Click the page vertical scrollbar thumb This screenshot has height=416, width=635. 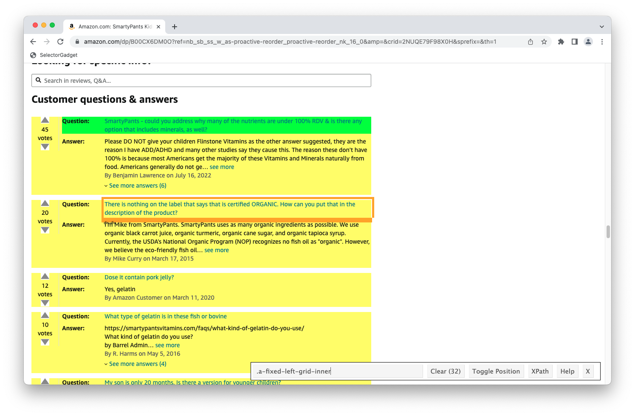coord(608,232)
